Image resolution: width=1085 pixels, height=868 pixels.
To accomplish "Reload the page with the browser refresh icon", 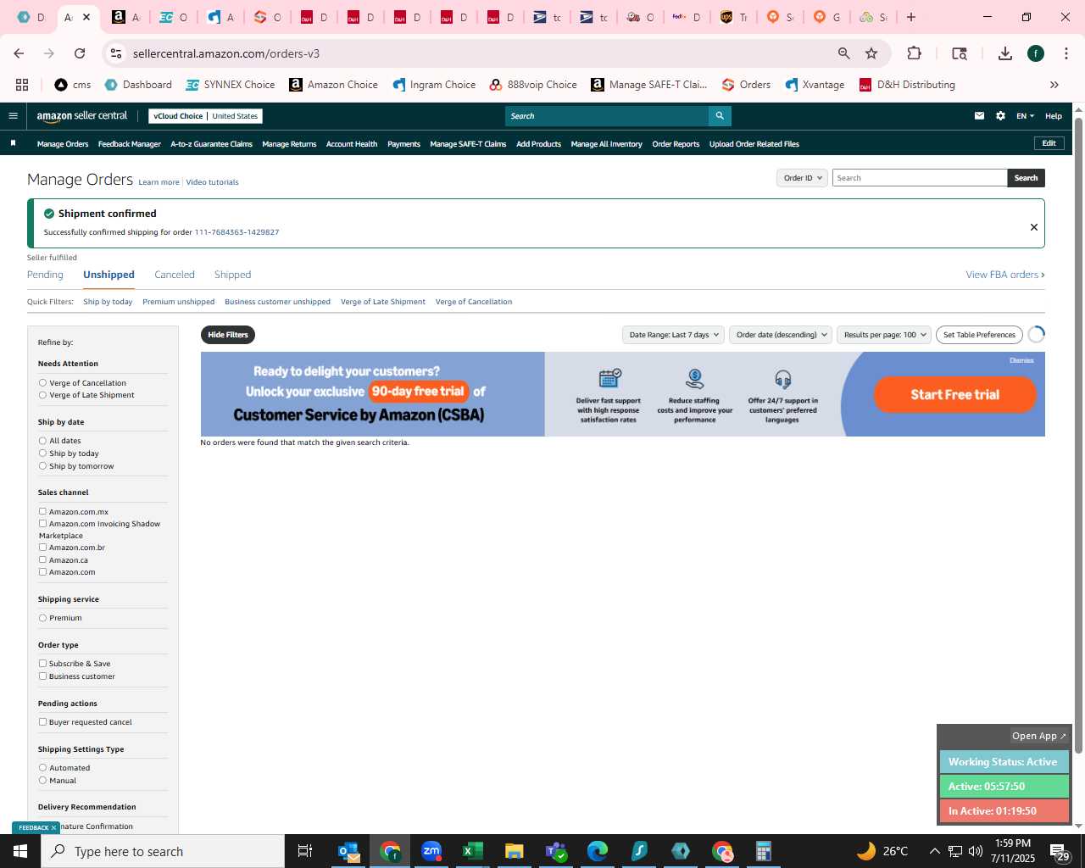I will [x=80, y=53].
